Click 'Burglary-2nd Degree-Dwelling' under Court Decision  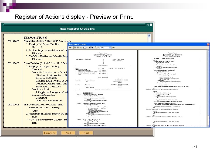point(43,66)
